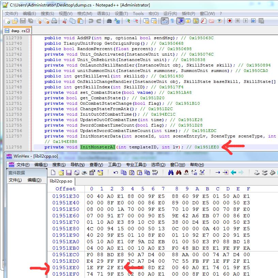278x278 pixels.
Task: Click the purple Save icon in WinHex toolbar
Action: pos(69,173)
